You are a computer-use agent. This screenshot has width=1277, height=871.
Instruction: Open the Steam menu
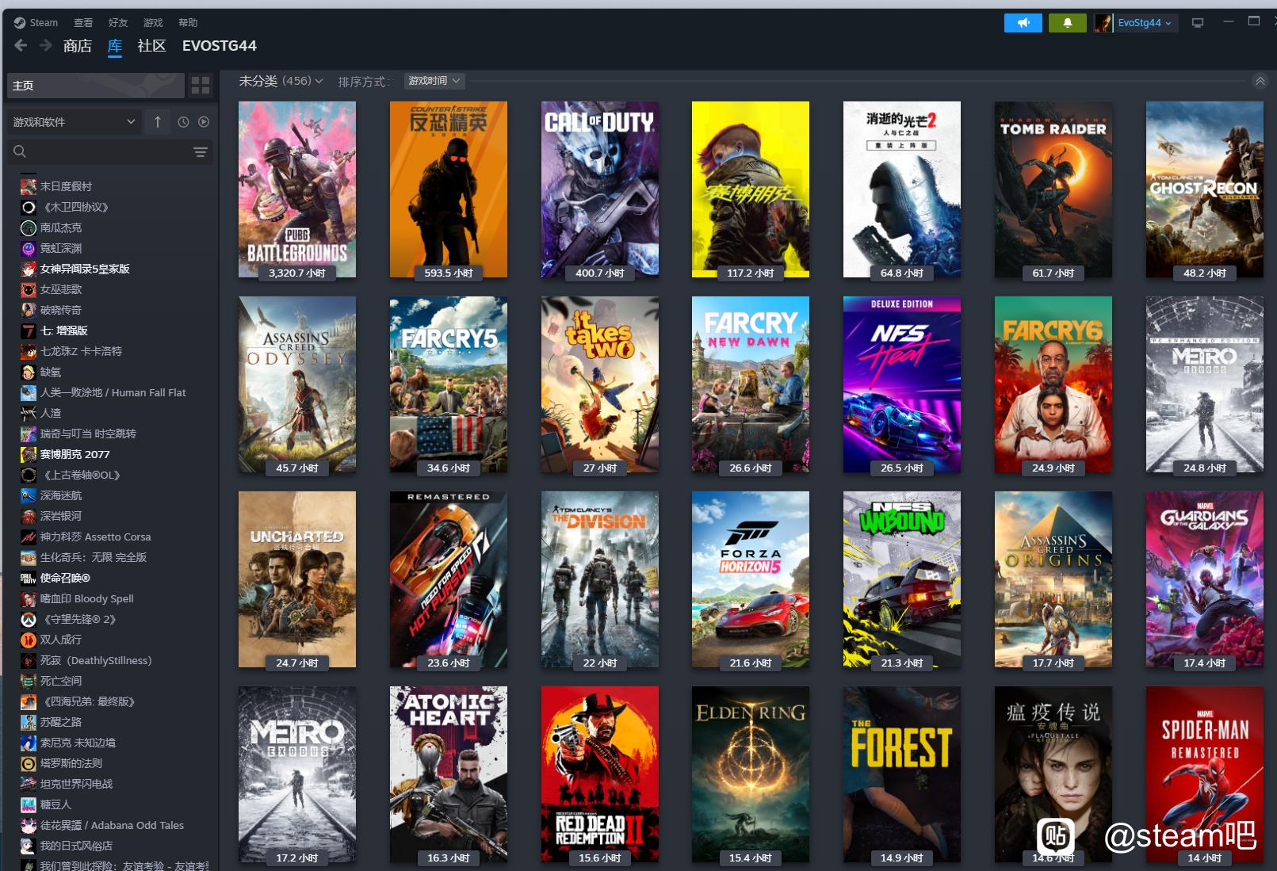tap(44, 23)
